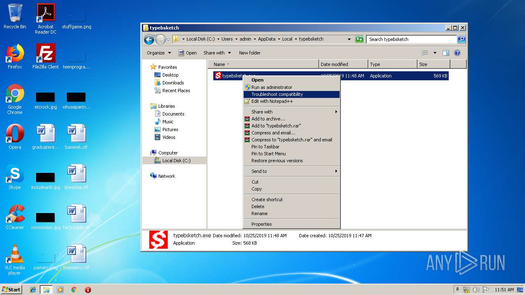The width and height of the screenshot is (525, 295).
Task: Sort by the Size column header
Action: click(x=434, y=64)
